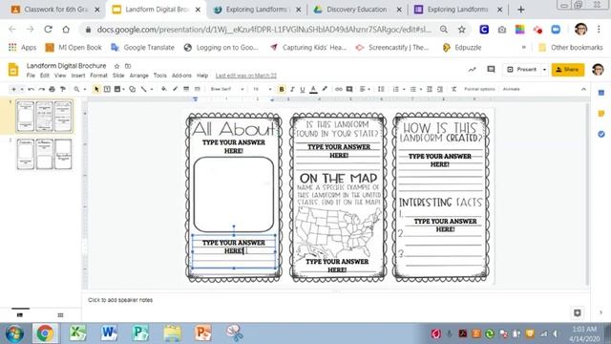Screen dimensions: 611x344
Task: Click the Animate button
Action: click(512, 89)
